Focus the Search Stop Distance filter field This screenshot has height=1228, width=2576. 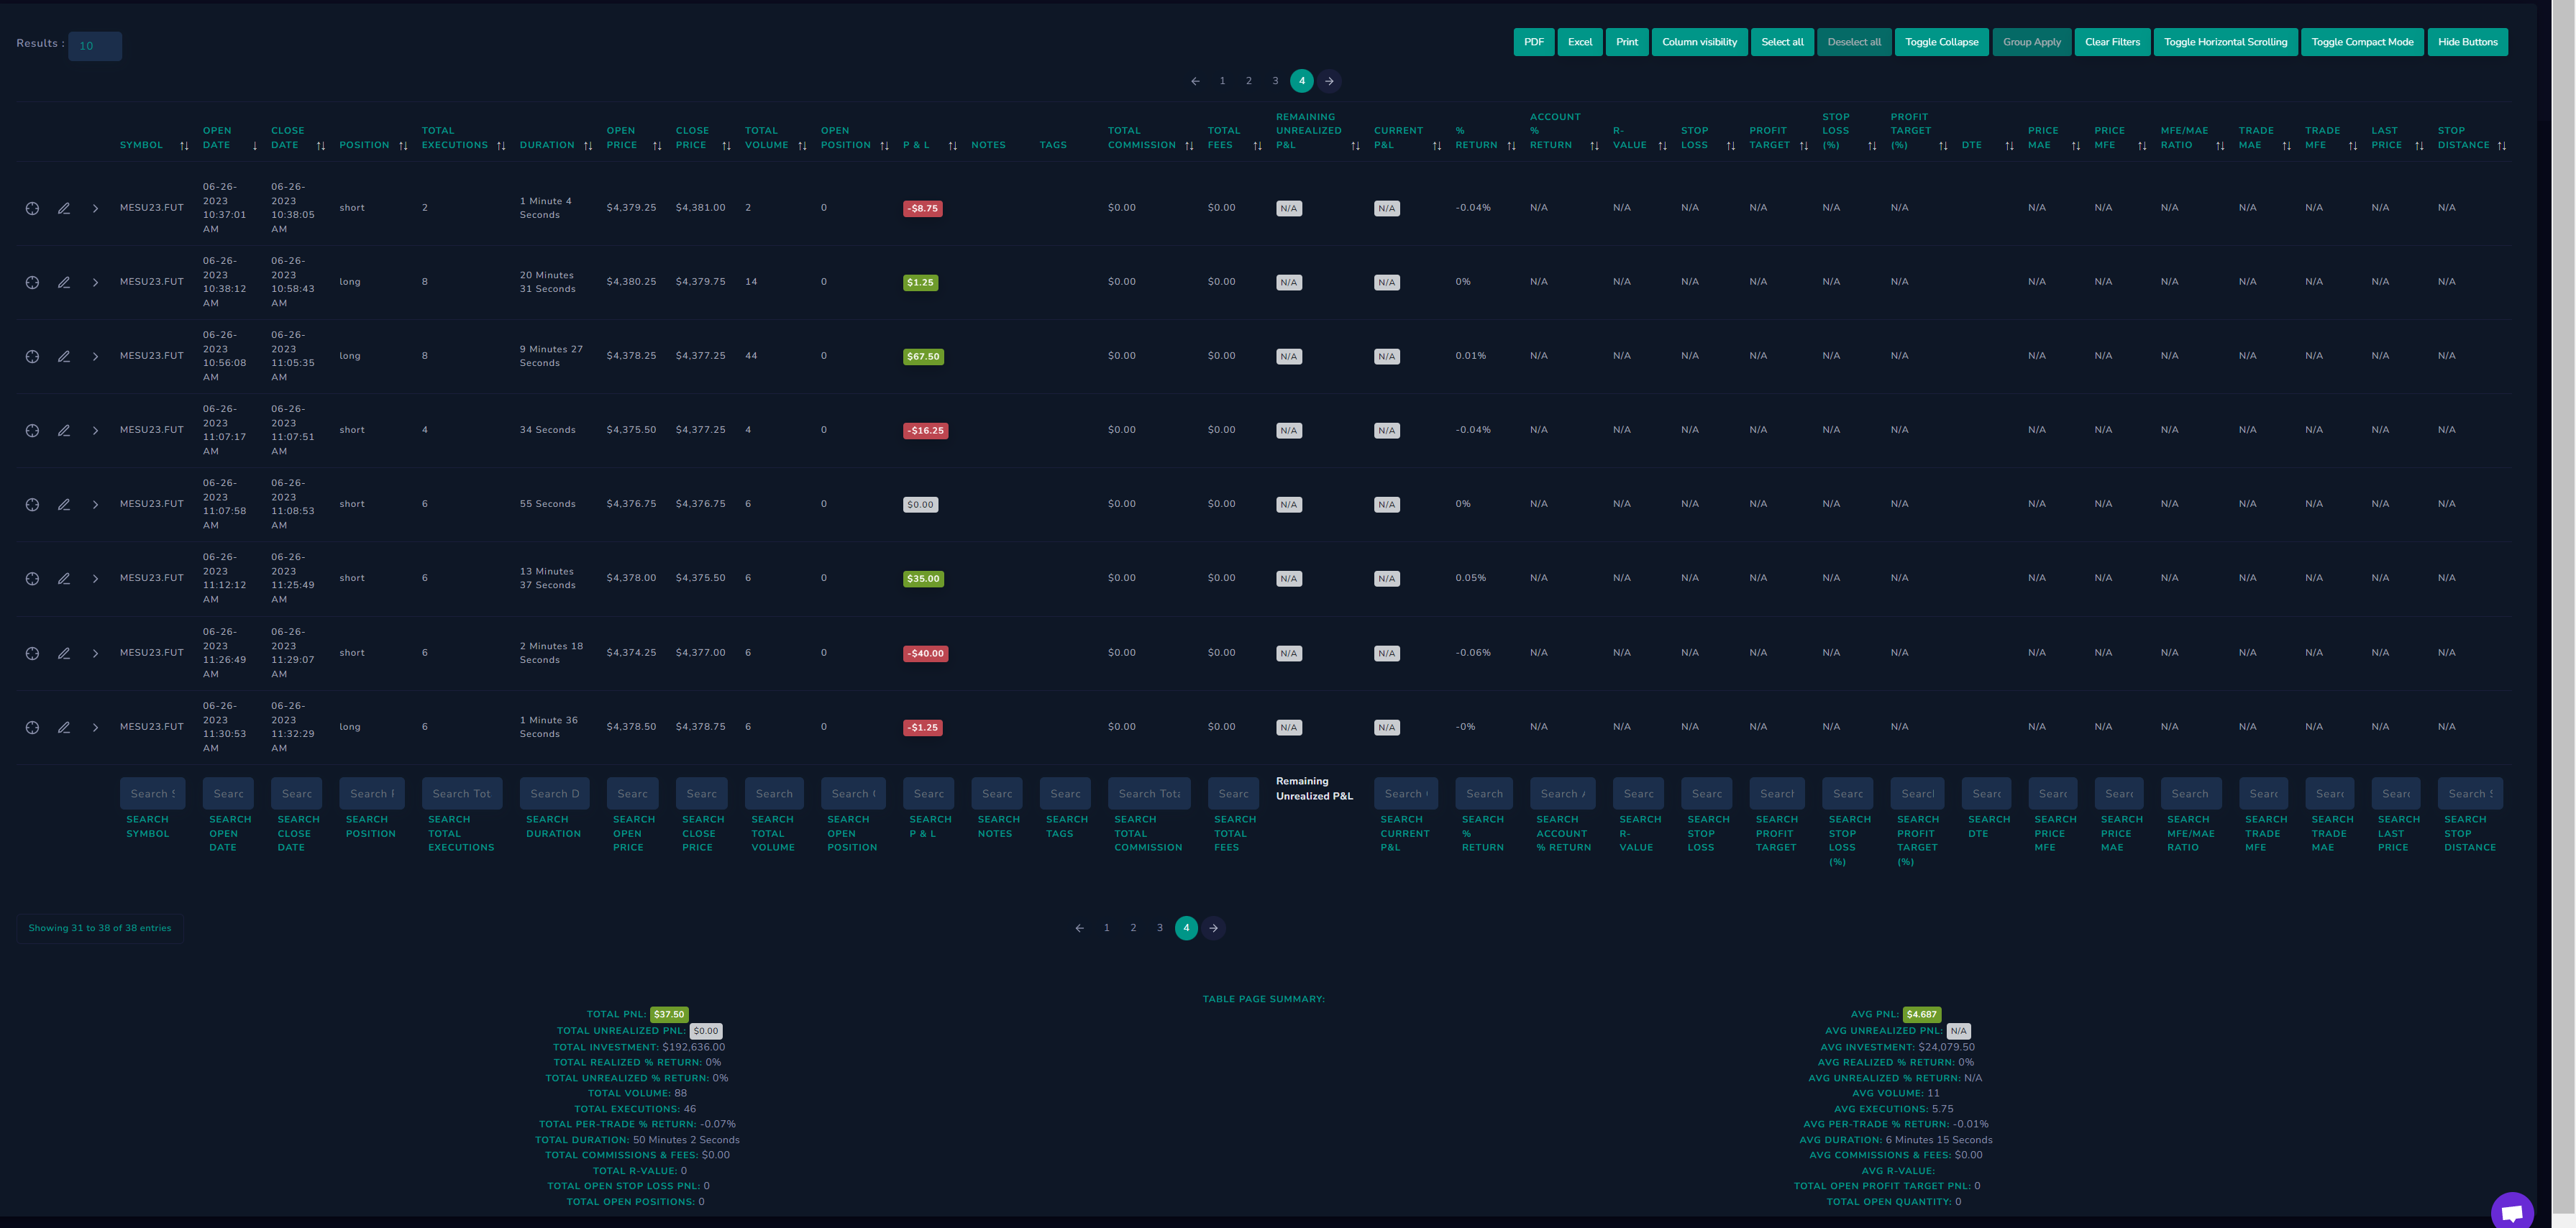(x=2470, y=794)
